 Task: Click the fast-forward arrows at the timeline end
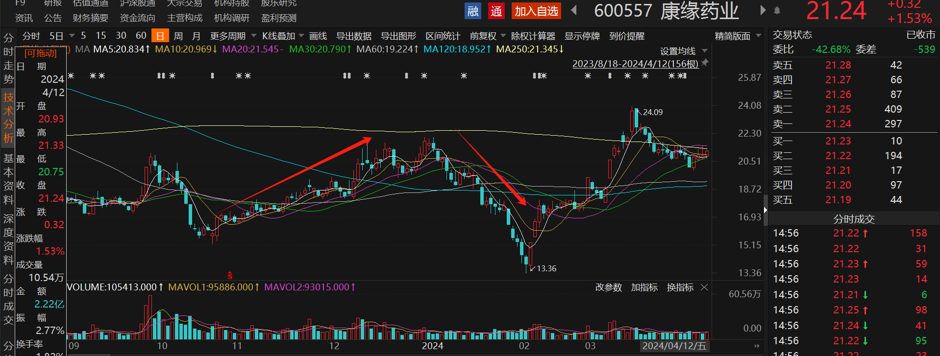tap(757, 346)
